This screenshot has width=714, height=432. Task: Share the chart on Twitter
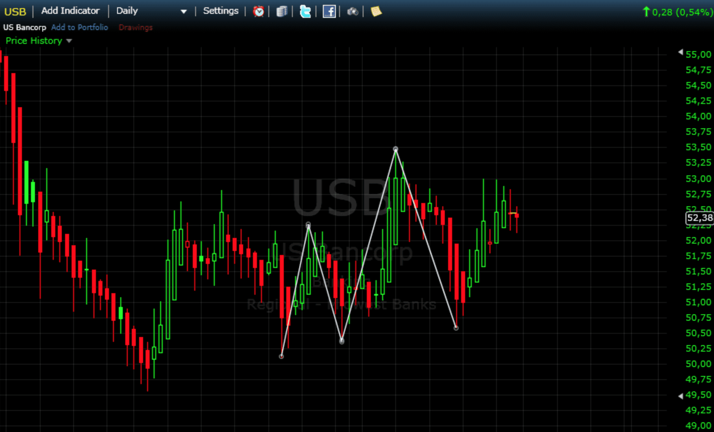pos(305,11)
